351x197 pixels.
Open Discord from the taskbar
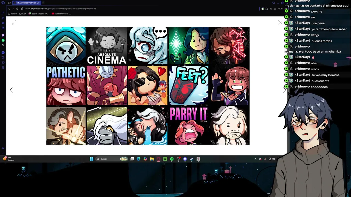click(x=185, y=159)
